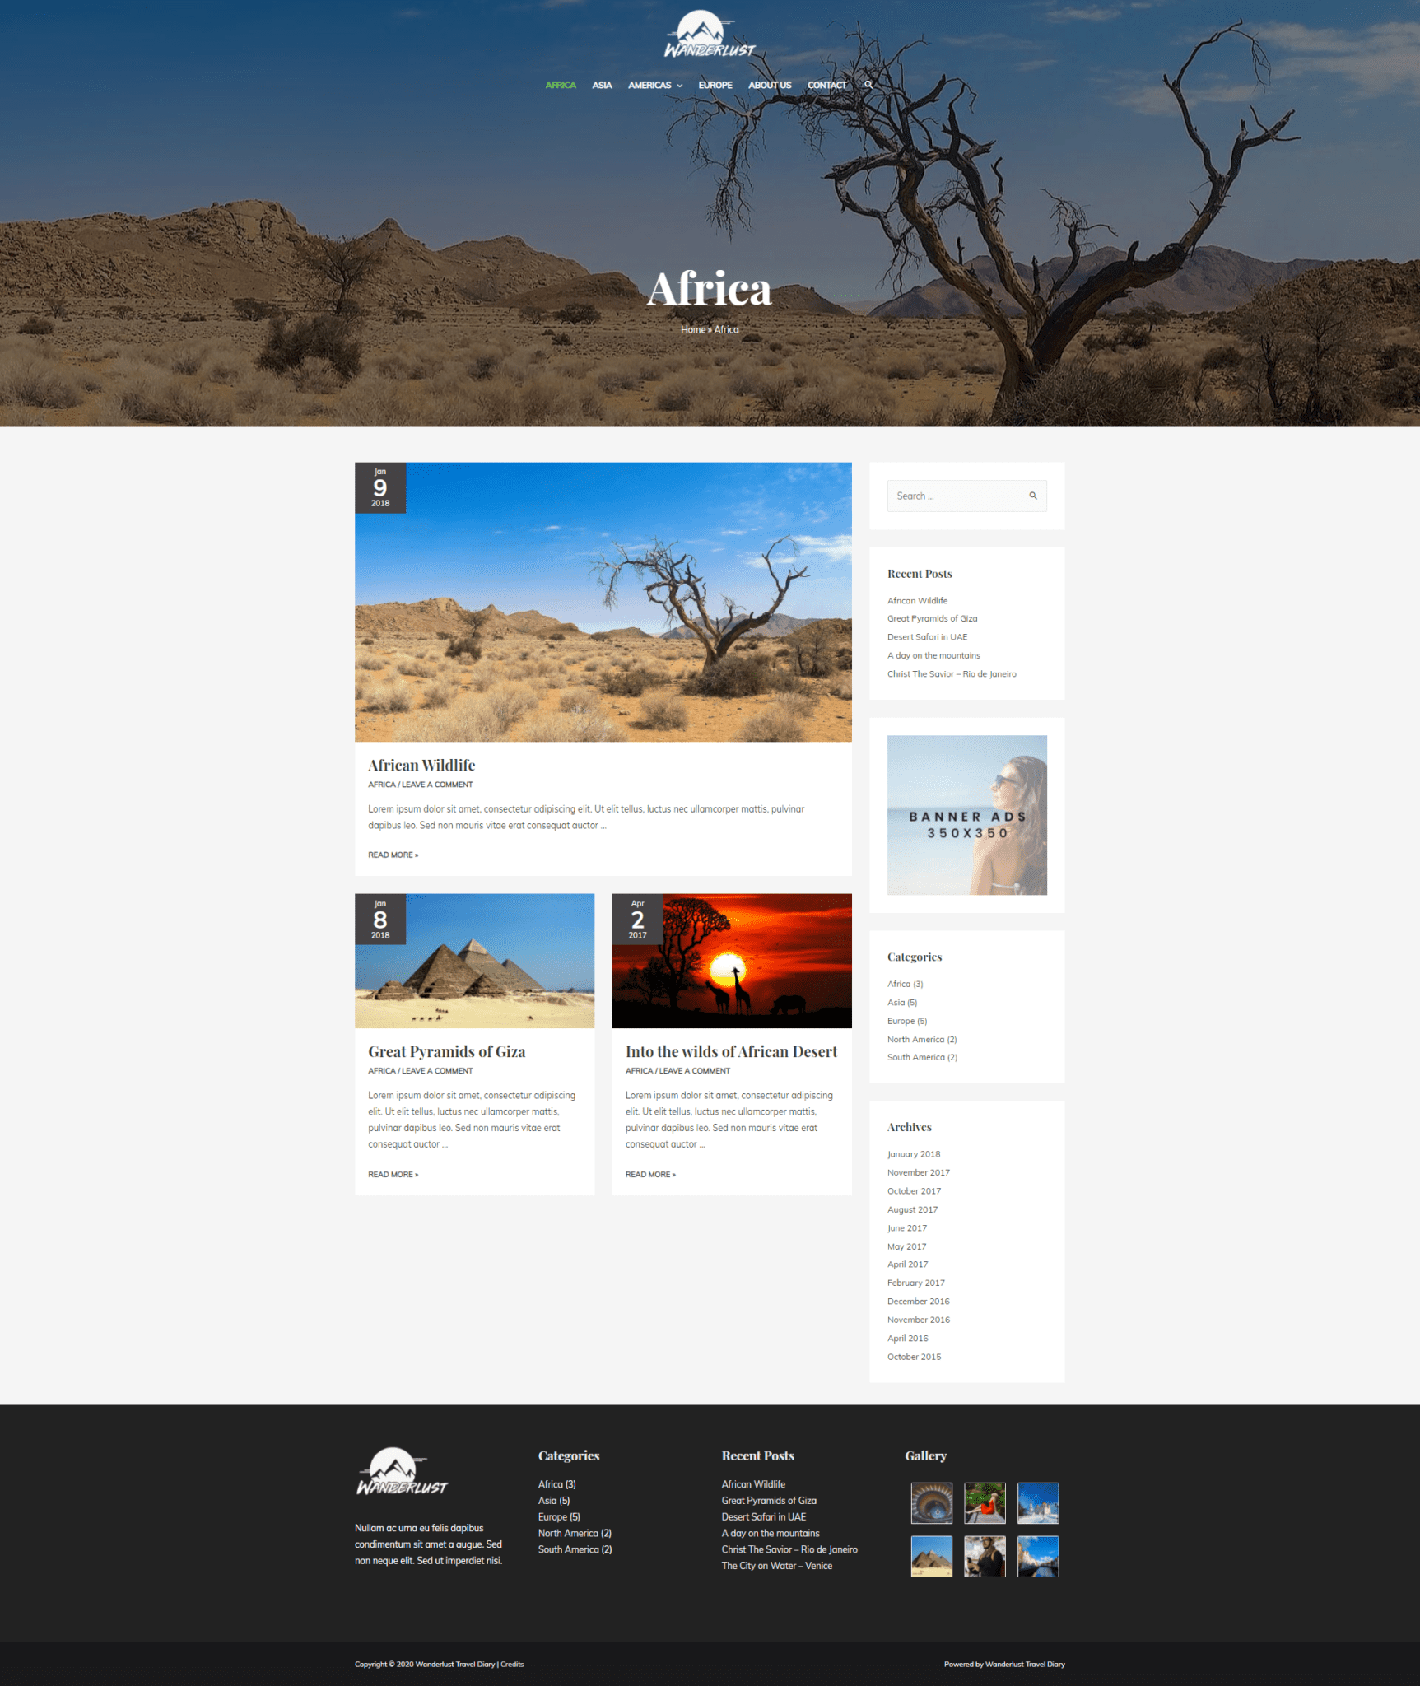1420x1686 pixels.
Task: Open the January 2018 archive
Action: click(x=914, y=1154)
